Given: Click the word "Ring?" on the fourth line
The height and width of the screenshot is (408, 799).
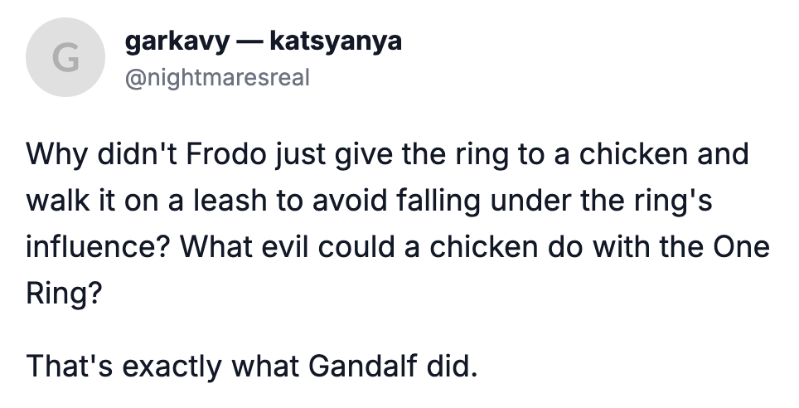Looking at the screenshot, I should 65,294.
